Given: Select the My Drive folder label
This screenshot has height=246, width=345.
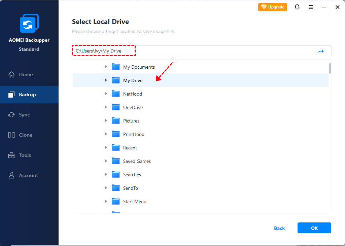Looking at the screenshot, I should click(133, 80).
